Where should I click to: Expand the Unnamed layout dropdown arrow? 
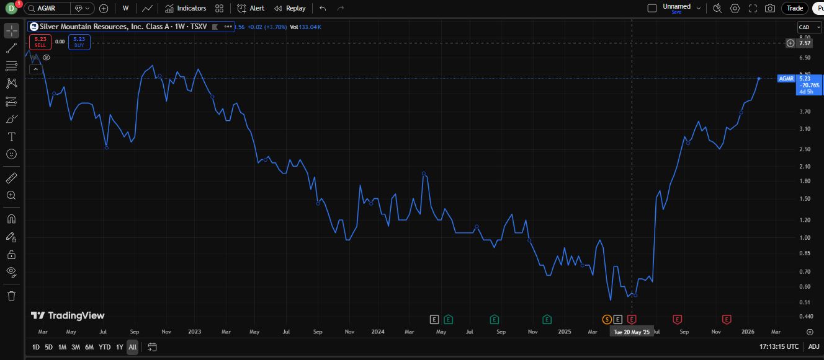(699, 8)
